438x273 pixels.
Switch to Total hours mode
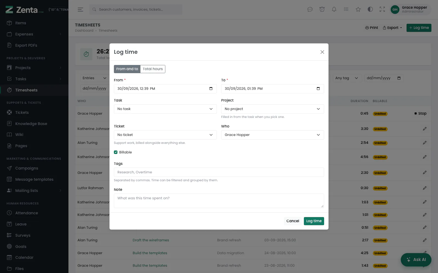point(153,69)
